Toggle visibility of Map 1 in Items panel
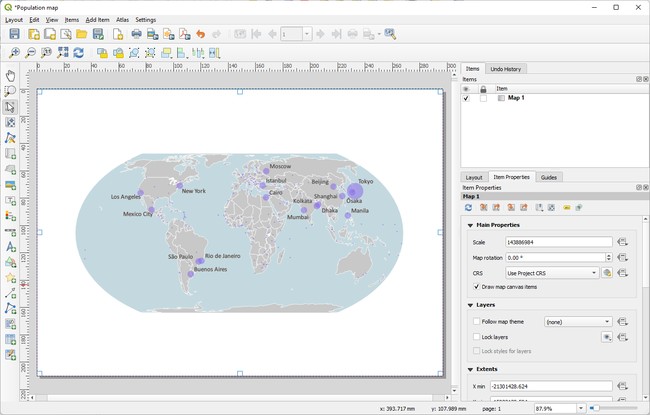The height and width of the screenshot is (415, 650). [x=465, y=98]
